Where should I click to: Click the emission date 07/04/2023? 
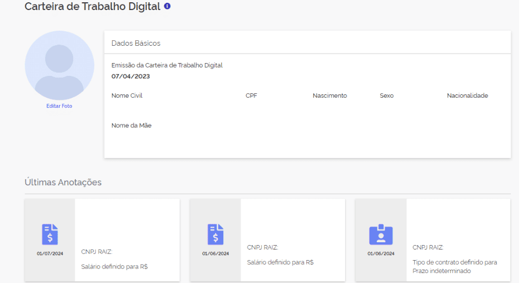pos(131,76)
